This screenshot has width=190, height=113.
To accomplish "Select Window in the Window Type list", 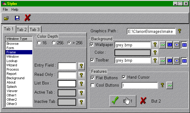I will click(x=19, y=56).
